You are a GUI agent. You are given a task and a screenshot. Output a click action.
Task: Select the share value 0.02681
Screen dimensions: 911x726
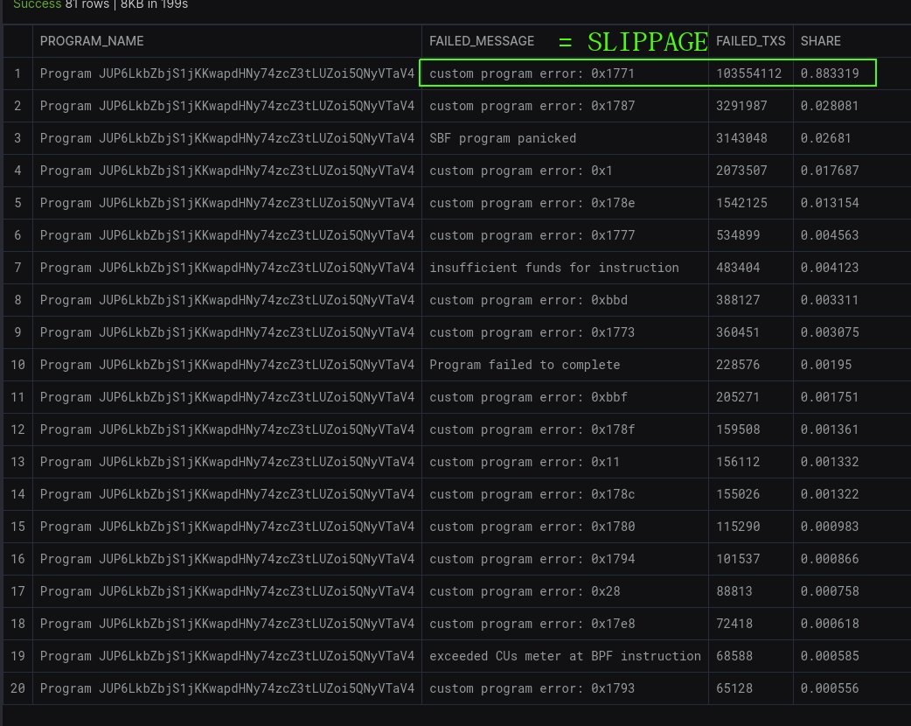[x=825, y=138]
